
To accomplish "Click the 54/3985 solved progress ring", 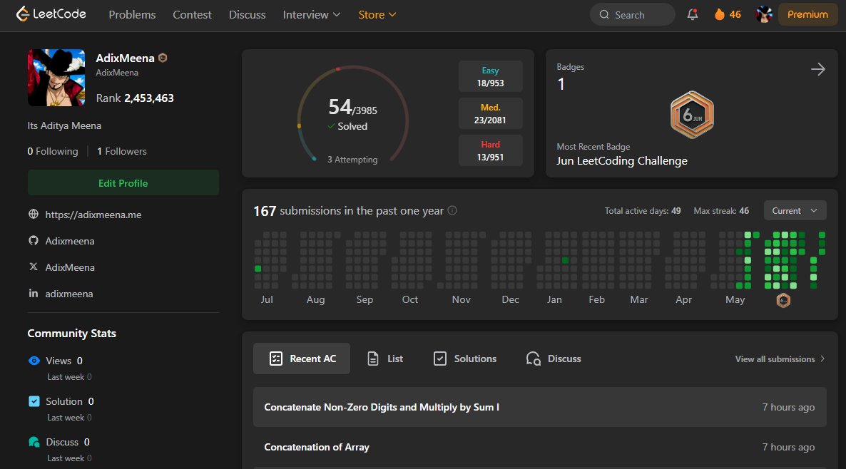I will pyautogui.click(x=353, y=114).
